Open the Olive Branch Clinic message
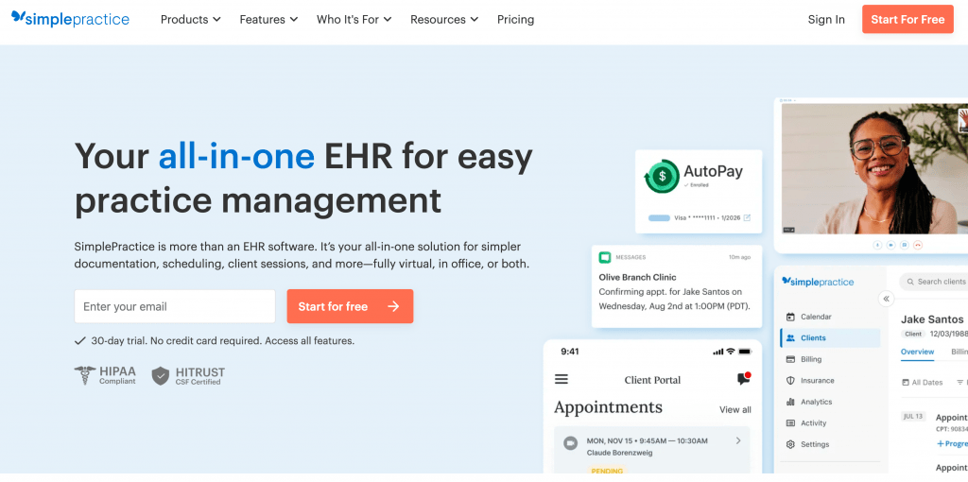968x482 pixels. point(677,286)
